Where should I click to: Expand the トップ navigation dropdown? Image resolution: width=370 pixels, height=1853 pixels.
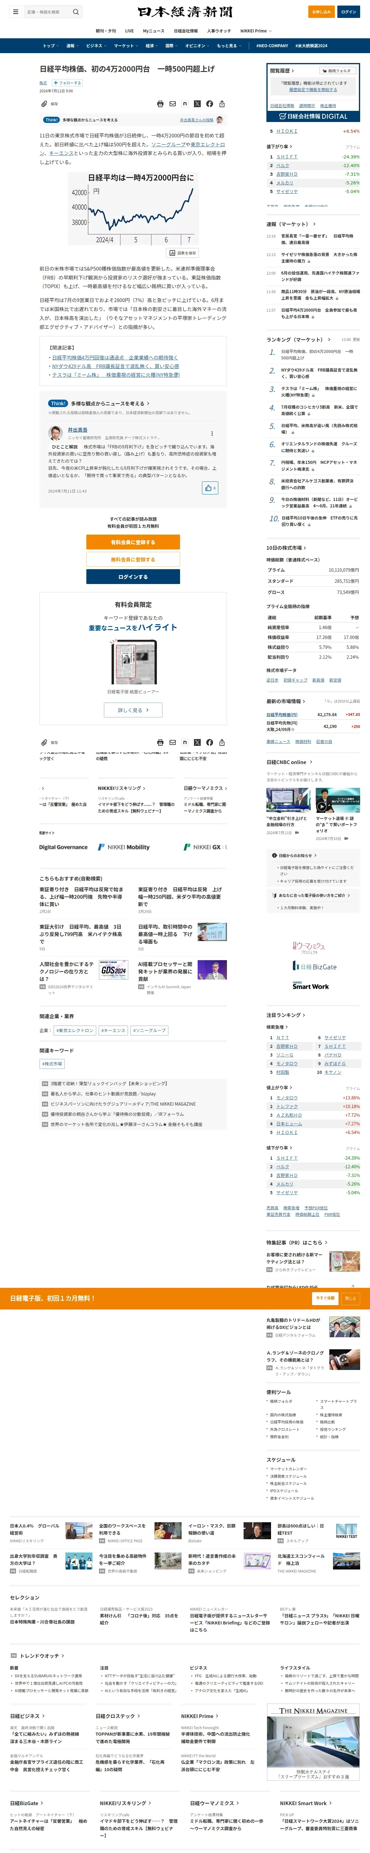50,45
